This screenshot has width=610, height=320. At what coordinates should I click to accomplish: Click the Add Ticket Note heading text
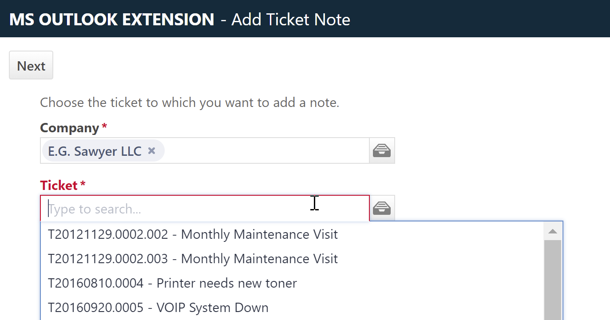click(291, 20)
